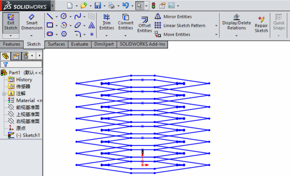Switch to the Sketch tab
Image resolution: width=290 pixels, height=176 pixels.
point(34,44)
